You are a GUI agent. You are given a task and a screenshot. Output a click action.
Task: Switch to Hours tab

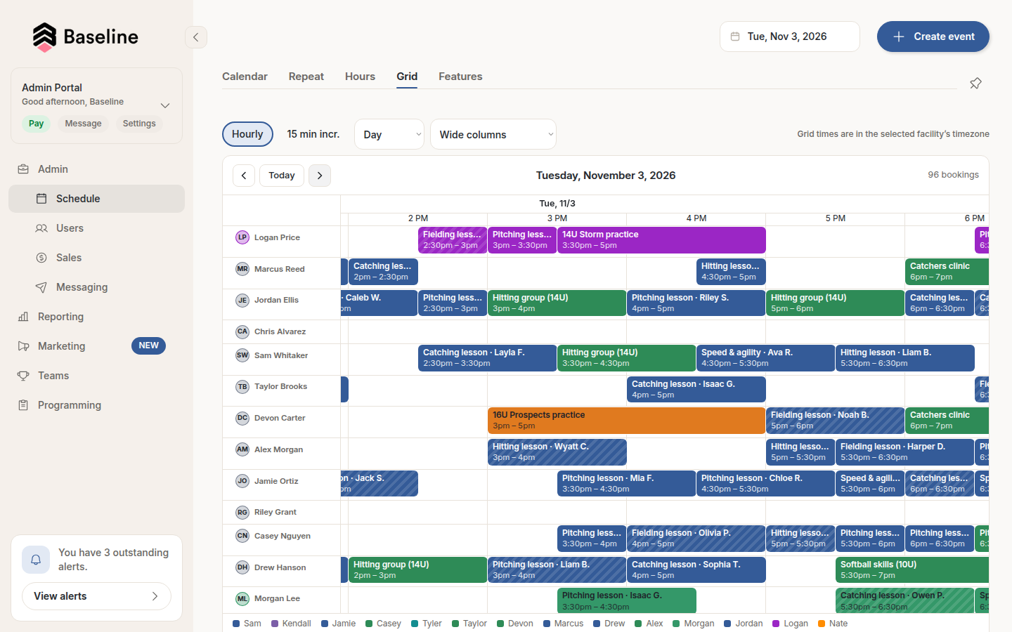click(x=360, y=77)
